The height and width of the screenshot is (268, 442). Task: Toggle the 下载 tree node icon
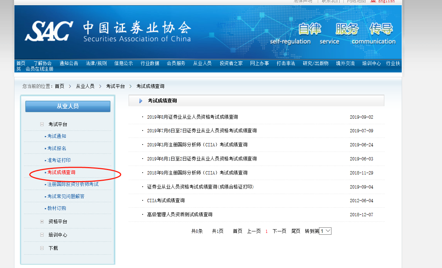coord(42,248)
